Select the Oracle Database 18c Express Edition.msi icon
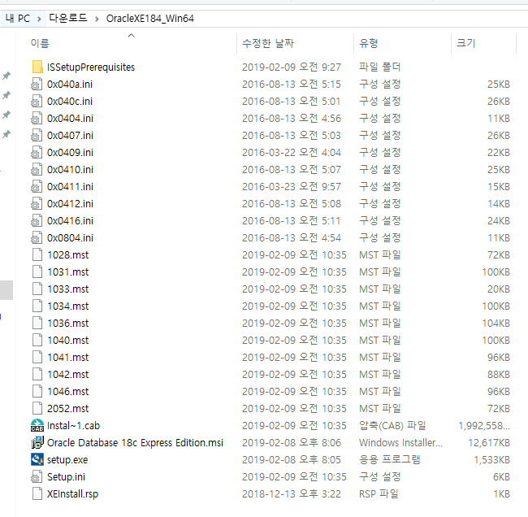Viewport: 528px width, 517px height. coord(37,442)
